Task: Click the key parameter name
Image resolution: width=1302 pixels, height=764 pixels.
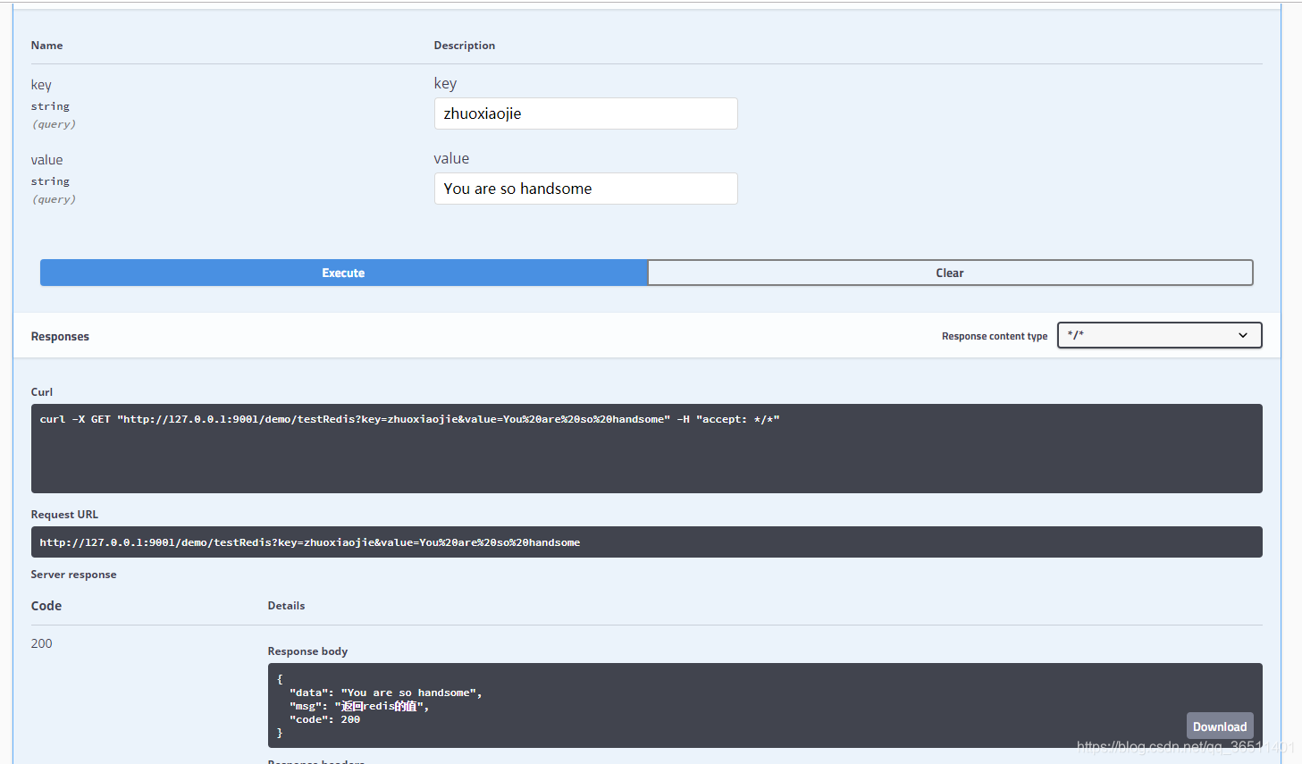Action: [41, 85]
